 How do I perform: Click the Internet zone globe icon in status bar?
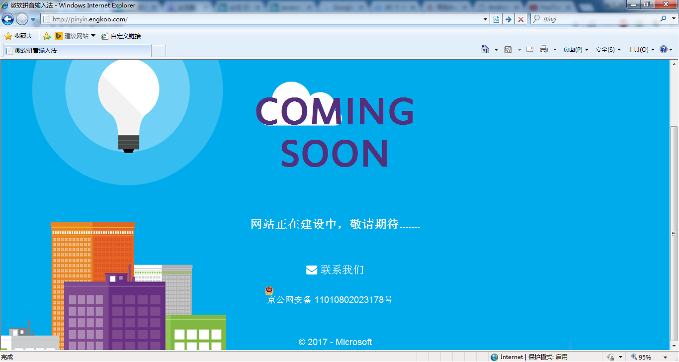(x=494, y=357)
